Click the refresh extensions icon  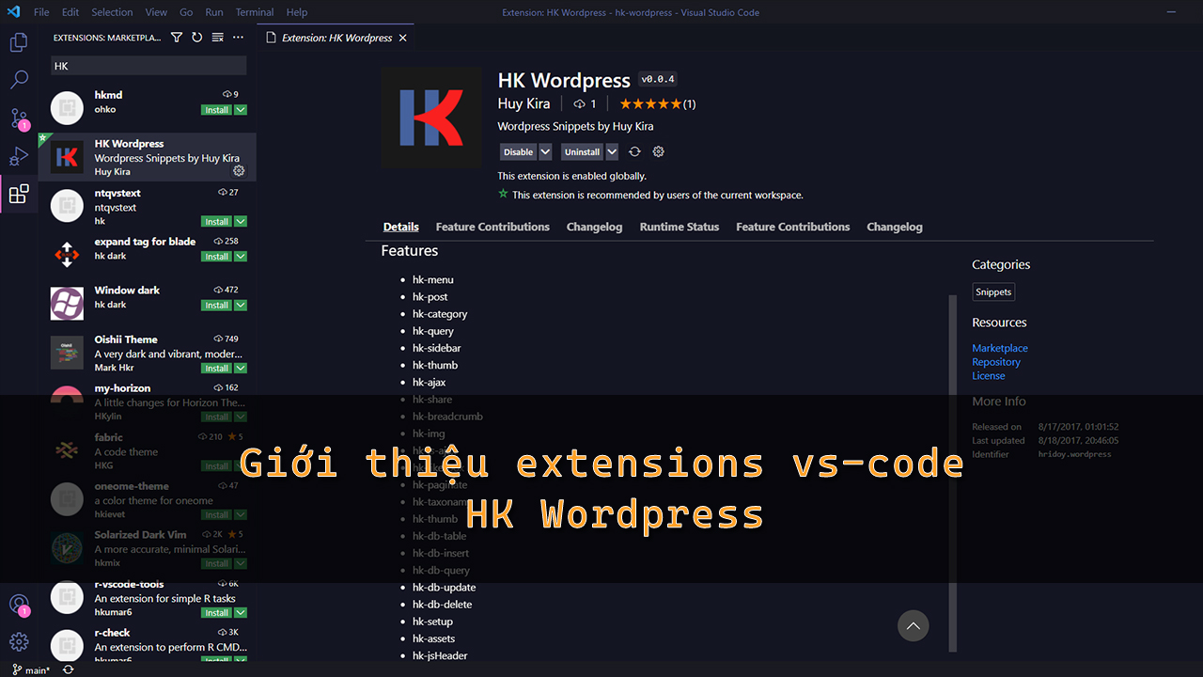click(196, 38)
